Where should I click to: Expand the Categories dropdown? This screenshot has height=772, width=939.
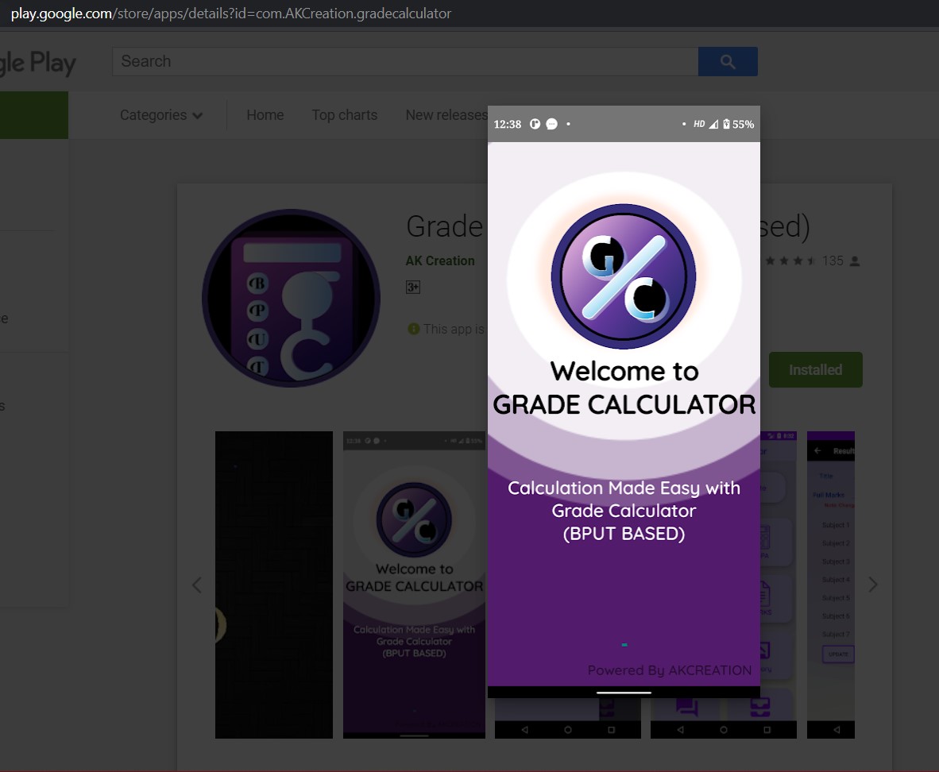pos(161,115)
